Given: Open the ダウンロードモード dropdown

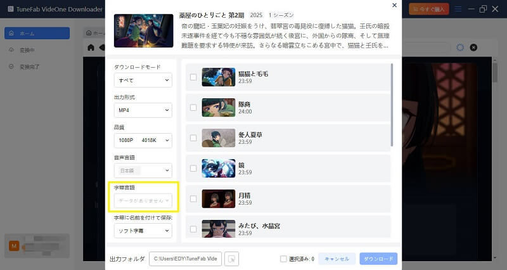Looking at the screenshot, I should point(143,80).
